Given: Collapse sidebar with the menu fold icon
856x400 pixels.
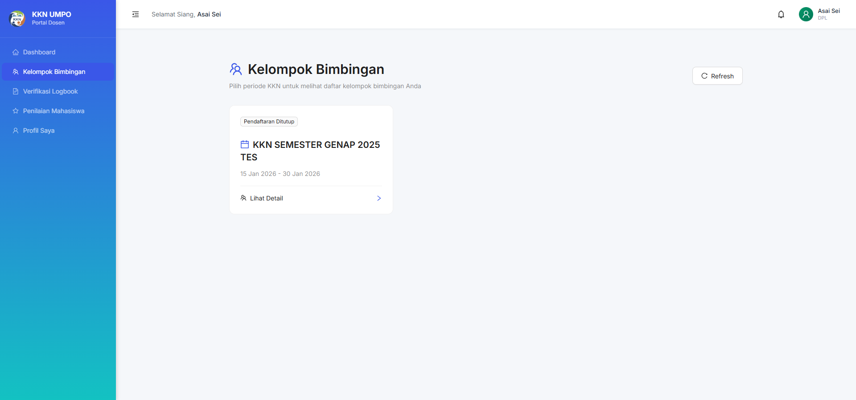Looking at the screenshot, I should pos(136,14).
